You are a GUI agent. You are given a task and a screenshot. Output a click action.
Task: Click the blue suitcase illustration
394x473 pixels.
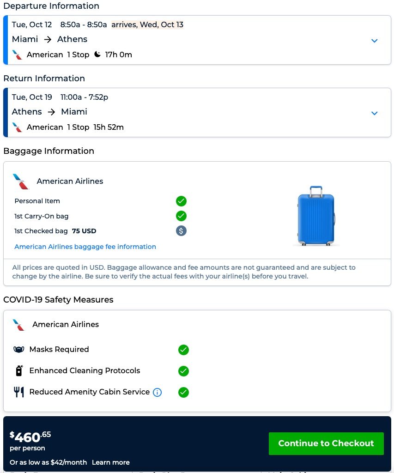[x=316, y=216]
